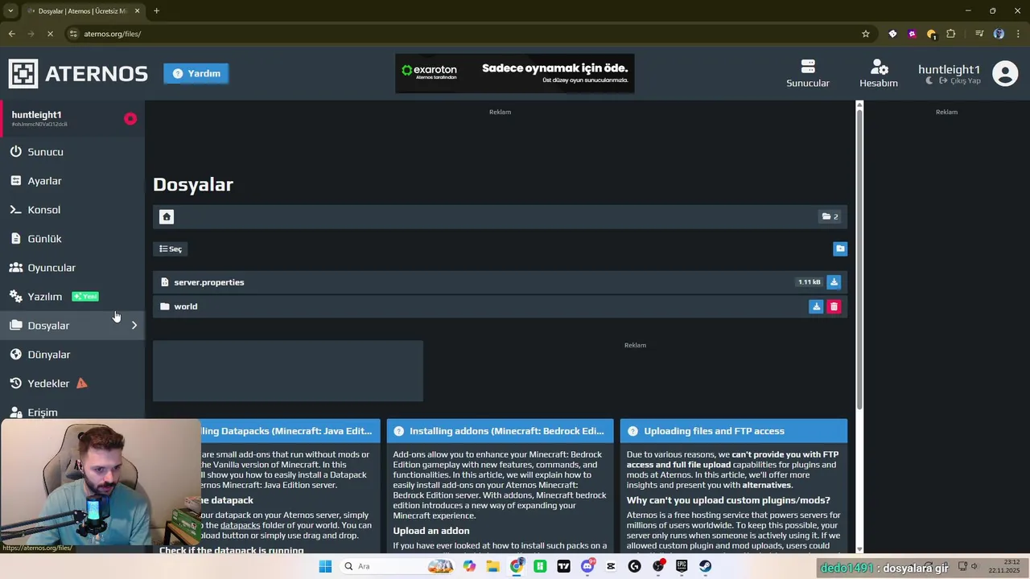Open Steam from taskbar

pyautogui.click(x=705, y=566)
